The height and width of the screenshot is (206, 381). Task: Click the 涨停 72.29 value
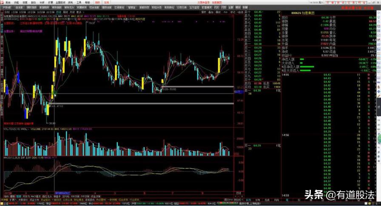coord(325,36)
